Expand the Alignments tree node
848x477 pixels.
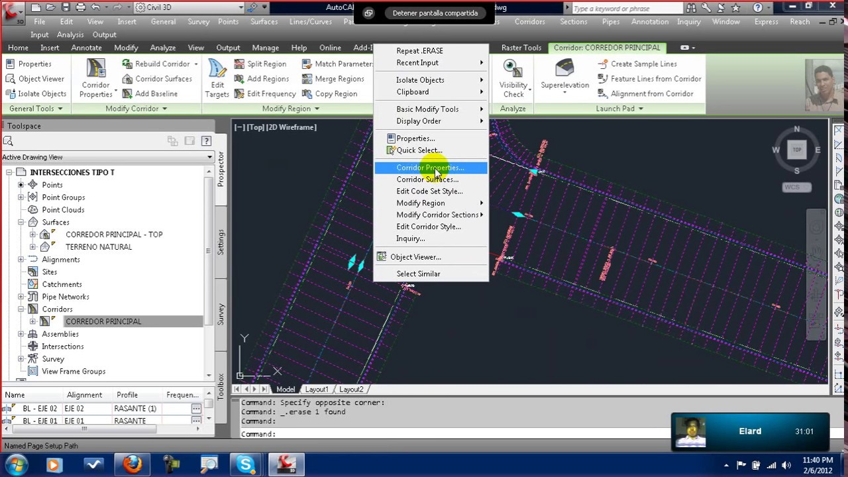point(21,260)
